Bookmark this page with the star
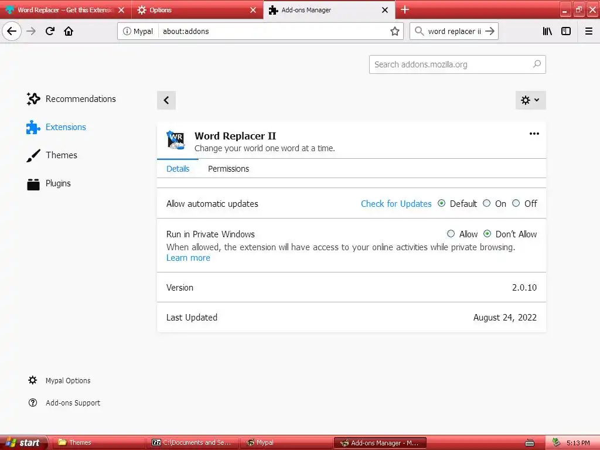The width and height of the screenshot is (600, 450). point(395,31)
